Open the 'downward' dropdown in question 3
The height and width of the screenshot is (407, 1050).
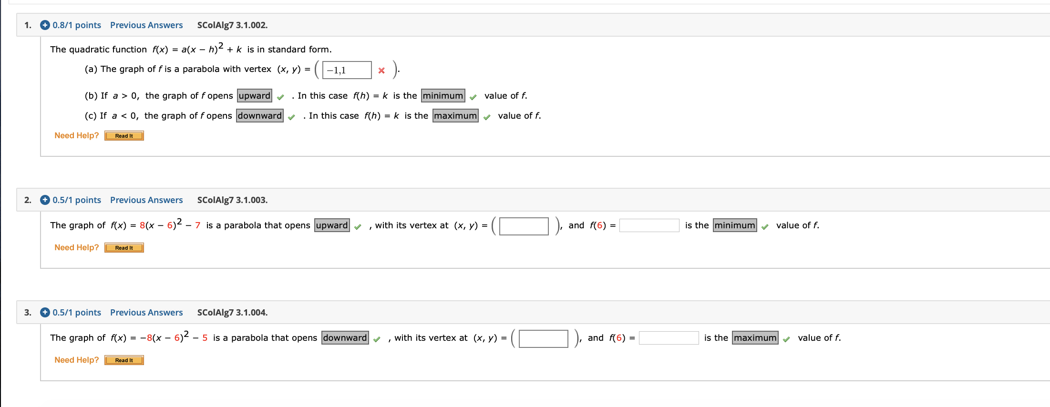[x=345, y=338]
